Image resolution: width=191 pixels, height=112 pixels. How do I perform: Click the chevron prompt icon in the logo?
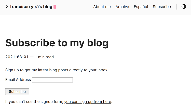(7, 7)
